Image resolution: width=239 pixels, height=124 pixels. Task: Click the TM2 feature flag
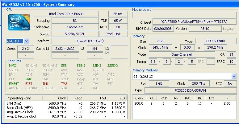coord(64,84)
